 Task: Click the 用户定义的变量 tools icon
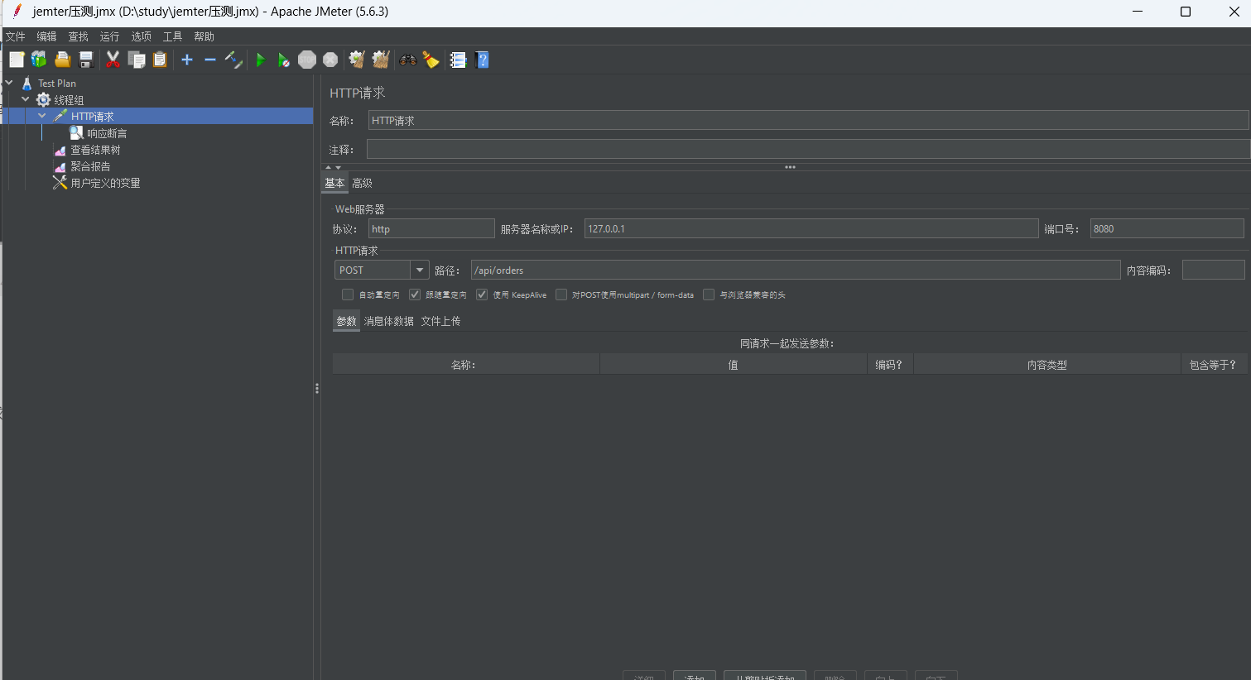click(x=60, y=183)
